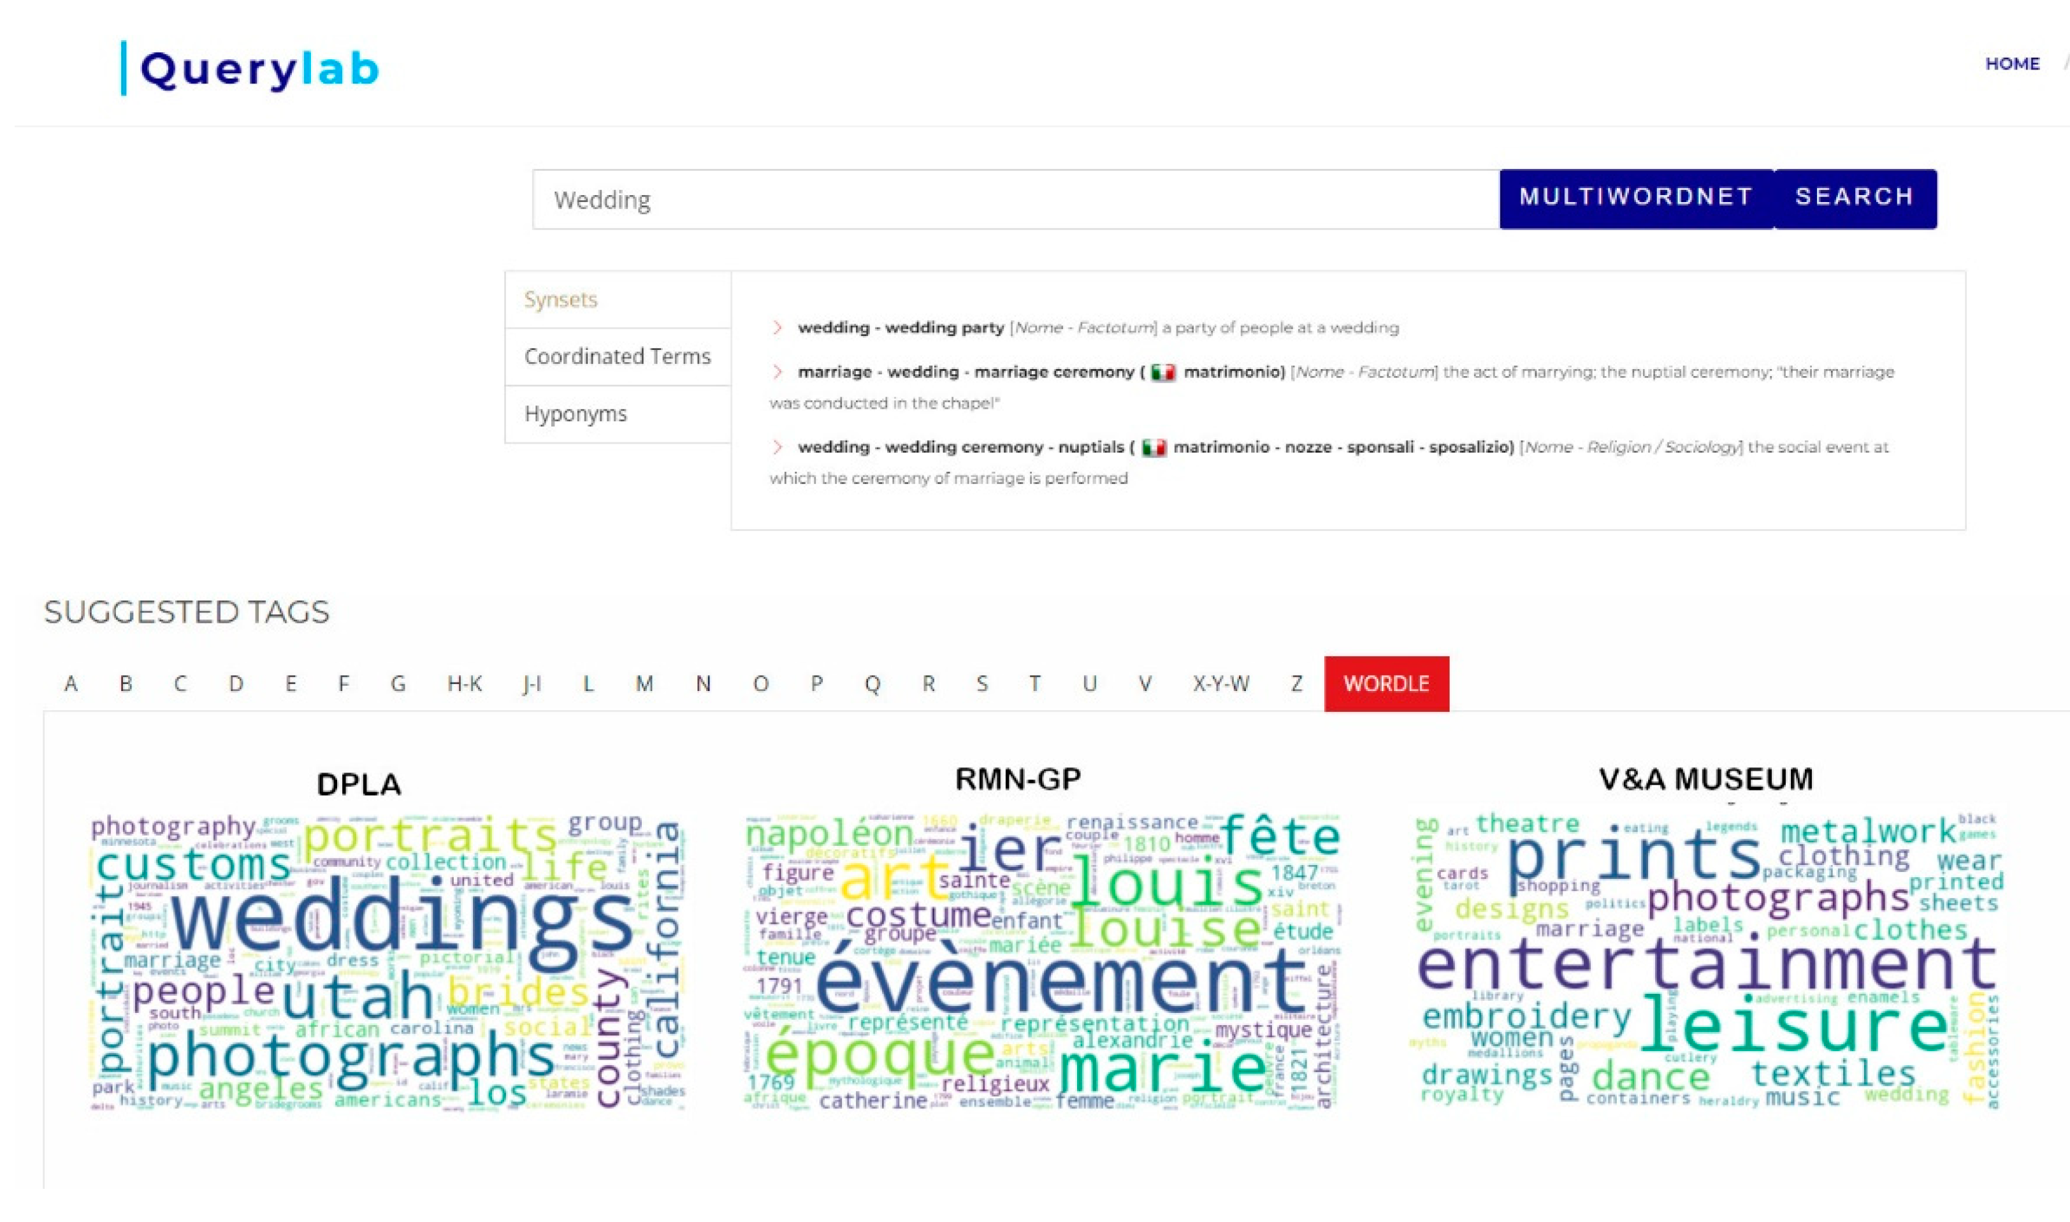2070x1222 pixels.
Task: Show suggested tags starting with A
Action: point(71,683)
